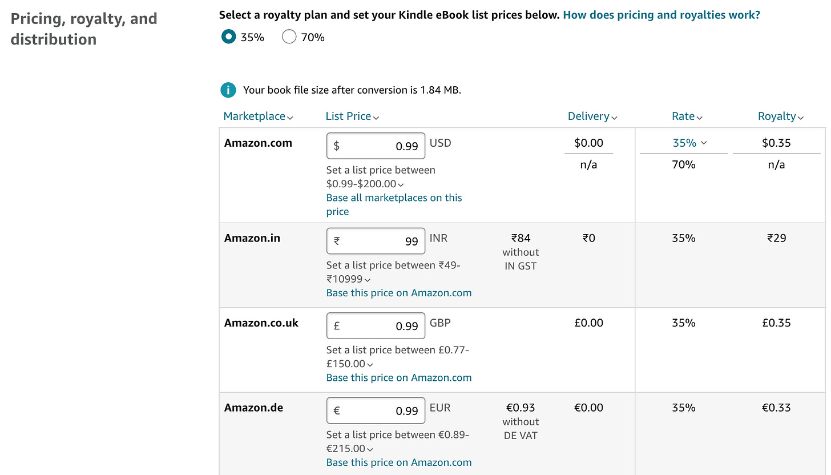Viewport: 831px width, 475px height.
Task: Expand the Amazon.in ₹49-₹10999 range chevron
Action: click(x=368, y=280)
